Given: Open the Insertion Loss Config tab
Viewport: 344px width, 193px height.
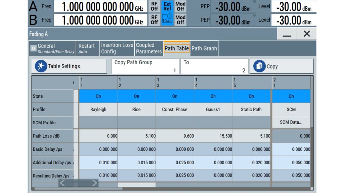Looking at the screenshot, I should pyautogui.click(x=117, y=49).
